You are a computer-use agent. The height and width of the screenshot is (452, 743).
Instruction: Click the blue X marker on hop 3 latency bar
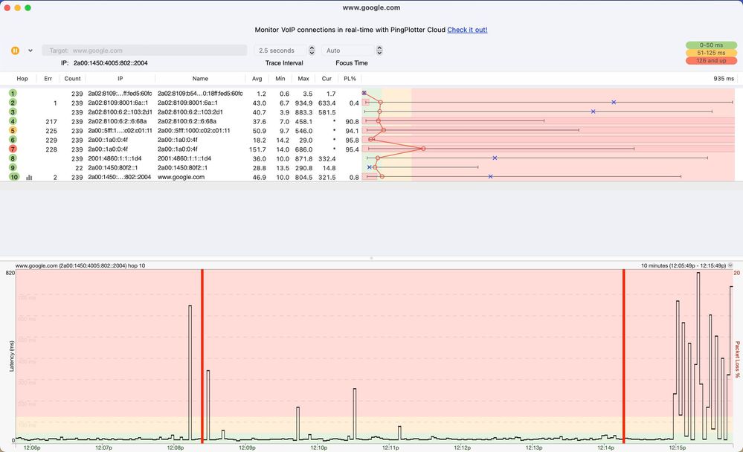point(594,112)
